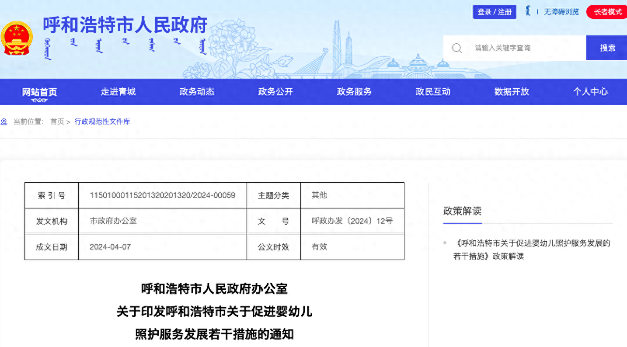Open 政务服务 navigation item
The height and width of the screenshot is (347, 627).
click(354, 92)
